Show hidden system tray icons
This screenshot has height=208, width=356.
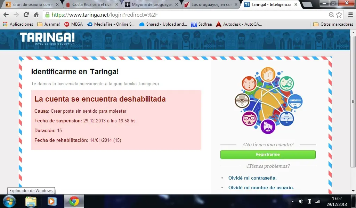pyautogui.click(x=292, y=201)
